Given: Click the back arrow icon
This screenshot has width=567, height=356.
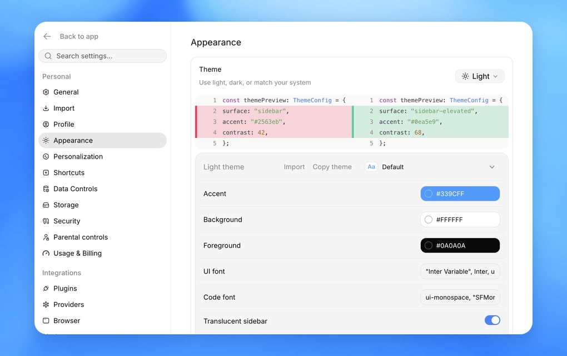Looking at the screenshot, I should tap(47, 36).
